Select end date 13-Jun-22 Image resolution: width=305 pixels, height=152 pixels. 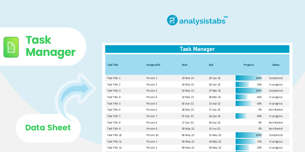[x=215, y=128]
